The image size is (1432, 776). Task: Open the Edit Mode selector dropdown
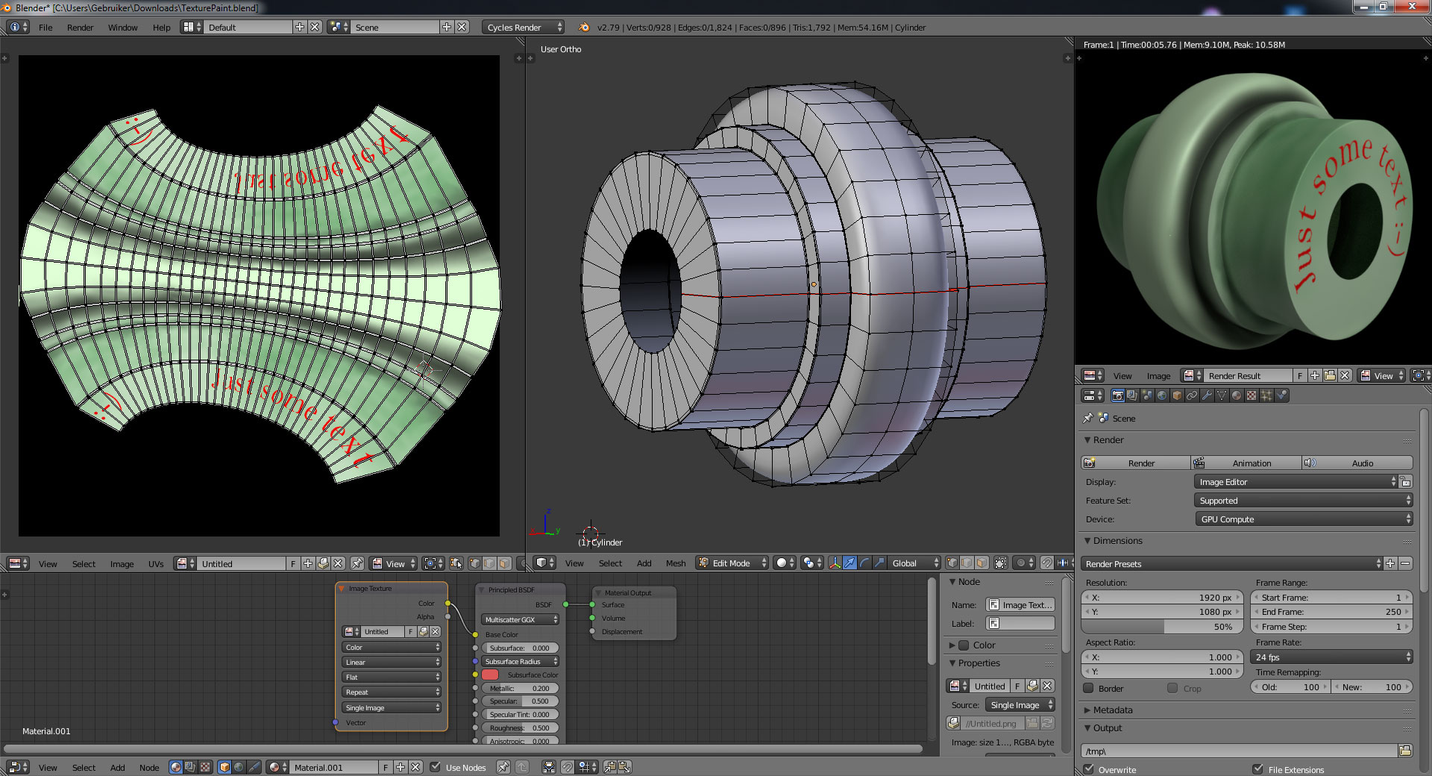point(732,563)
